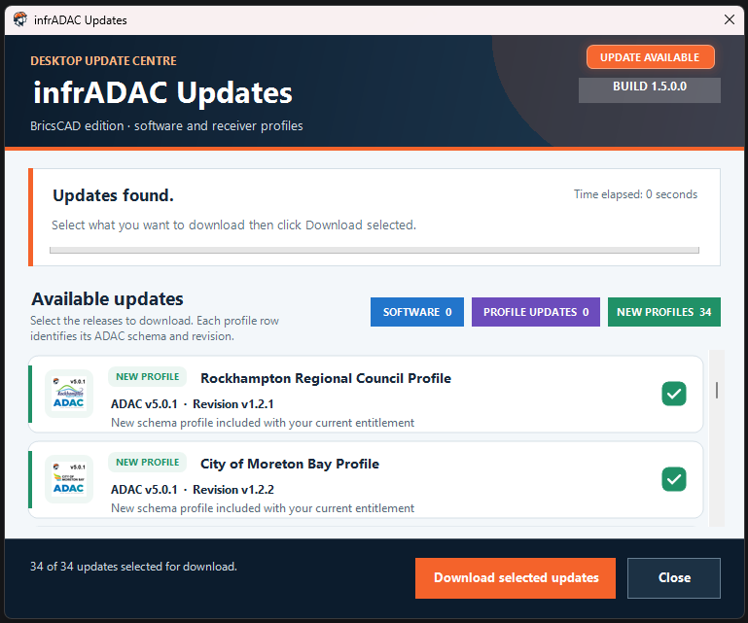Image resolution: width=748 pixels, height=623 pixels.
Task: Click the NEW PROFILE tag on Moreton Bay row
Action: click(148, 462)
